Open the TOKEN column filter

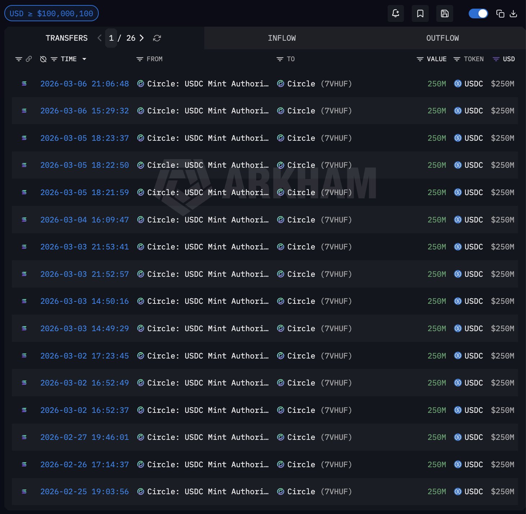point(457,59)
